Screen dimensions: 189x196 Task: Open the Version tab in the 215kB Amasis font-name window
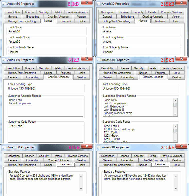pyautogui.click(x=176, y=17)
